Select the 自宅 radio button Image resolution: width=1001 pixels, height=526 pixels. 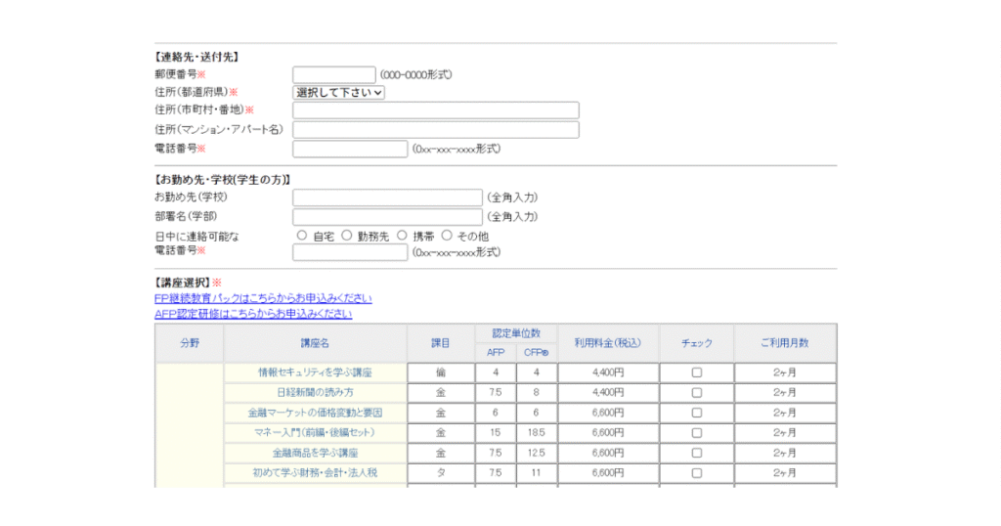click(302, 236)
